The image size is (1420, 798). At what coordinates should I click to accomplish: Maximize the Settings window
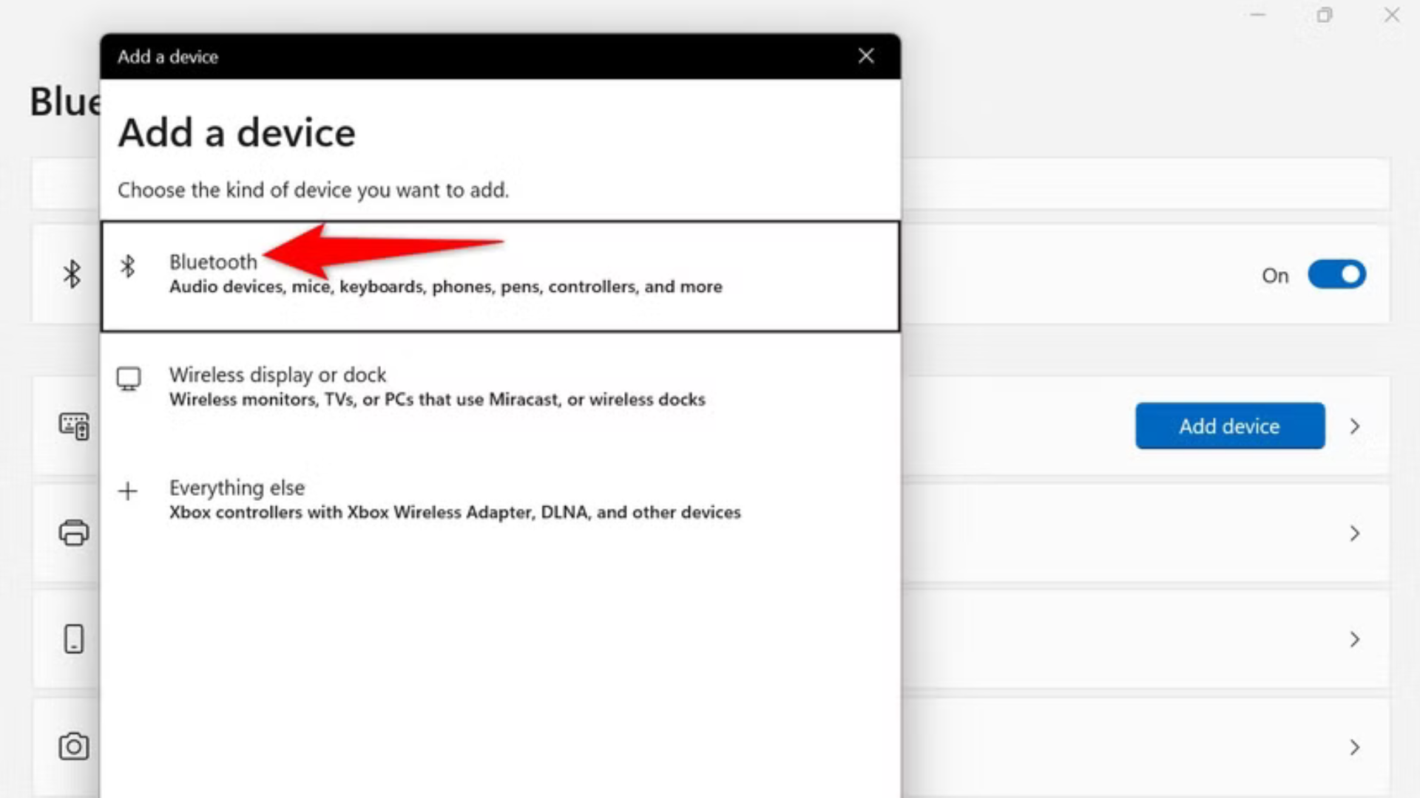pos(1324,15)
